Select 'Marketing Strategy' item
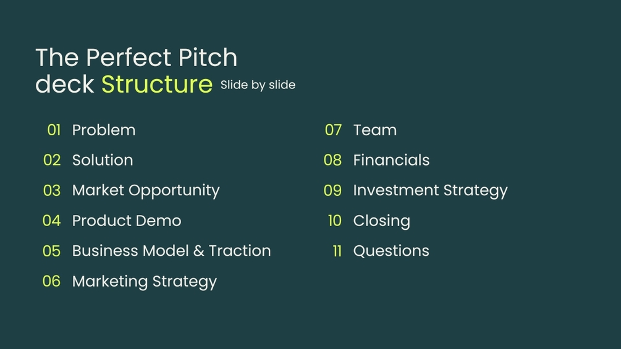This screenshot has height=349, width=621. pyautogui.click(x=145, y=282)
